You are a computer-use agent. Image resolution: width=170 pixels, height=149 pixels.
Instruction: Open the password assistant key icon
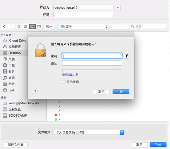click(126, 56)
